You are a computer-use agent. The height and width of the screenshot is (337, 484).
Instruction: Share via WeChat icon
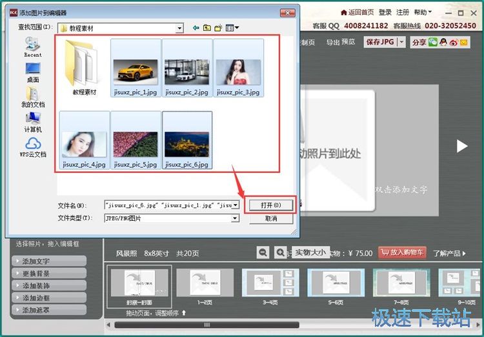coord(433,42)
